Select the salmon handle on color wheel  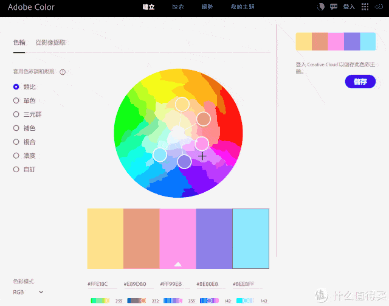(204, 119)
